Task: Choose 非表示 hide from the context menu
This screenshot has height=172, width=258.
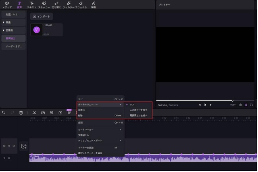Action: 100,110
